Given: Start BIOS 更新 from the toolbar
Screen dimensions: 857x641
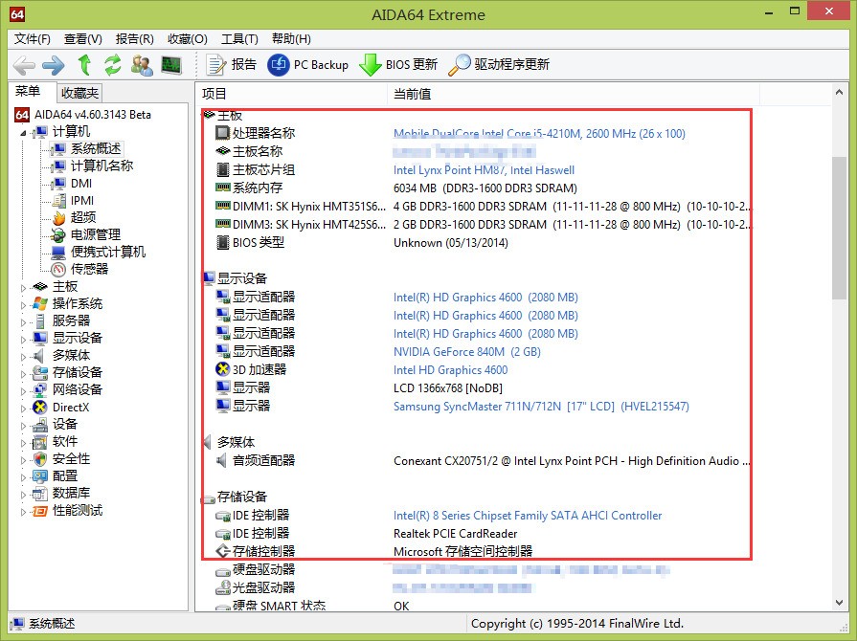Looking at the screenshot, I should pos(398,64).
